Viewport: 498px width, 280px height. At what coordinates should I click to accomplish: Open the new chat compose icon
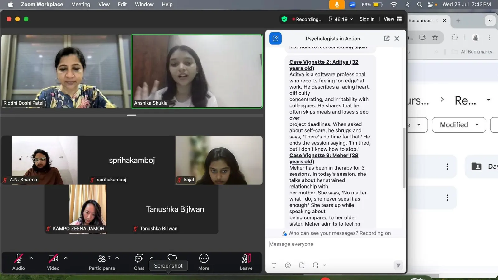[x=275, y=39]
